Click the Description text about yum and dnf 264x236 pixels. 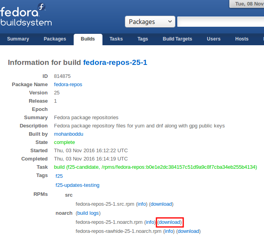pyautogui.click(x=139, y=126)
